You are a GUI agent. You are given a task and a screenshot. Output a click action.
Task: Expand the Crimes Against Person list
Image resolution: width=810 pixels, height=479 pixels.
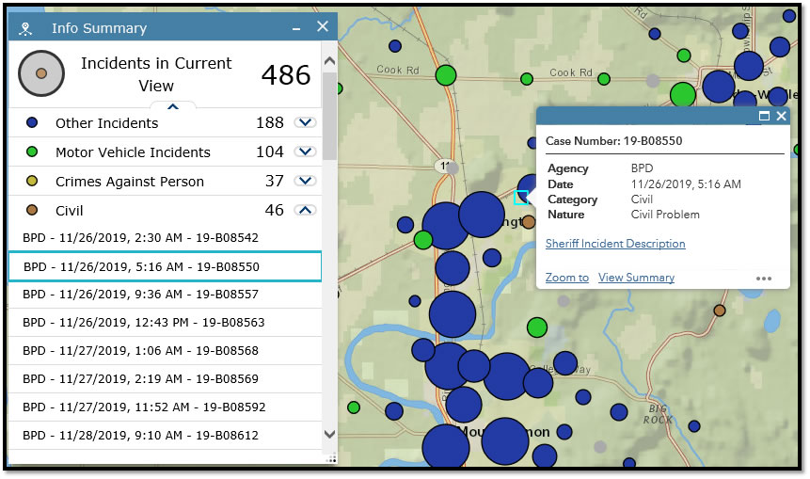[306, 181]
